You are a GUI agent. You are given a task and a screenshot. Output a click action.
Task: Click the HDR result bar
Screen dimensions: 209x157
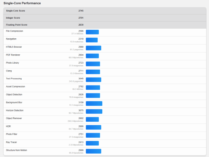point(93,127)
